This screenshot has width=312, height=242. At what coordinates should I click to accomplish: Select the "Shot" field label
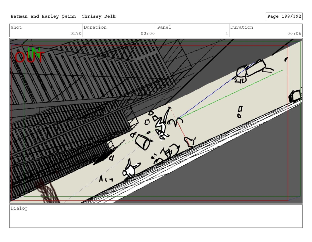click(16, 27)
